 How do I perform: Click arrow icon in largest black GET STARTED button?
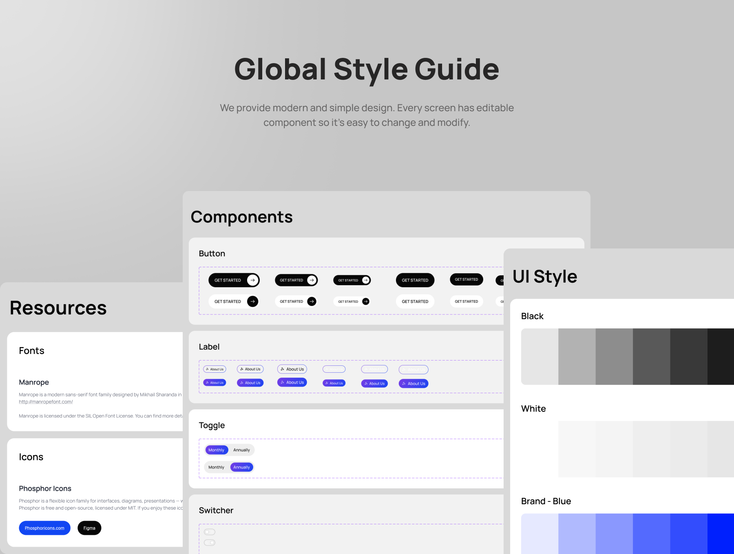(253, 280)
